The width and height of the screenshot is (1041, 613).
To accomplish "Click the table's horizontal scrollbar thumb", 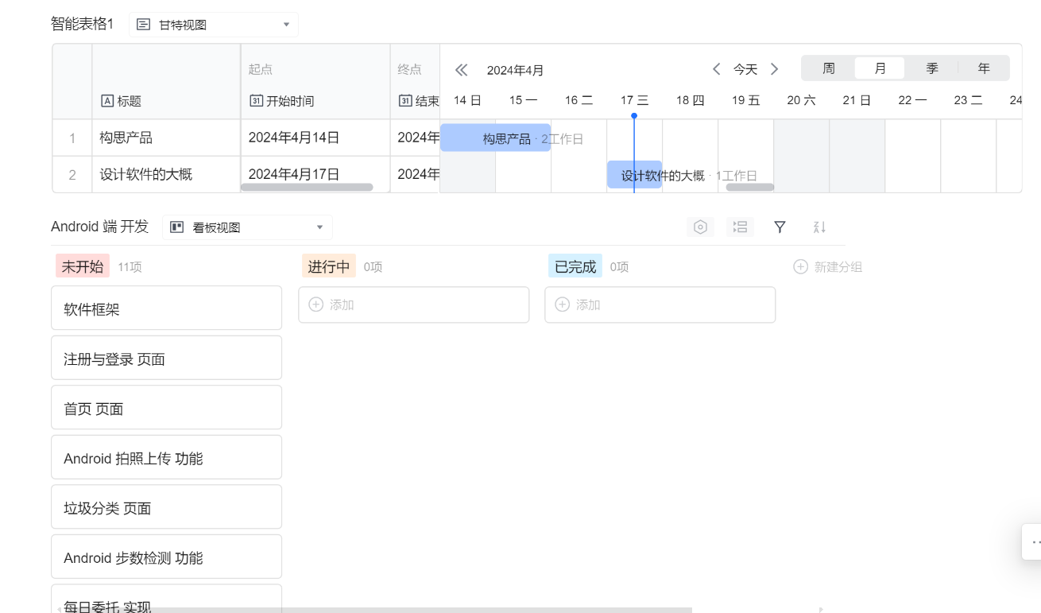I will point(307,188).
